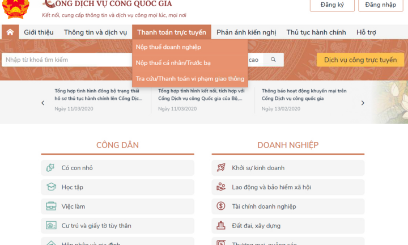This screenshot has width=408, height=245.
Task: Open Thông tin và dịch vụ menu
Action: point(96,32)
